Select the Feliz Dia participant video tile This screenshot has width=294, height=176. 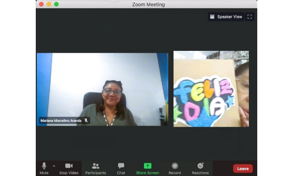pos(211,89)
